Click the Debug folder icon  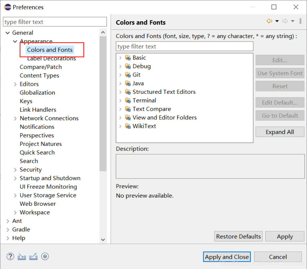coord(128,66)
